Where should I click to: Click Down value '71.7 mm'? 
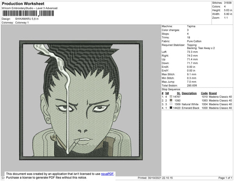[x=192, y=63]
